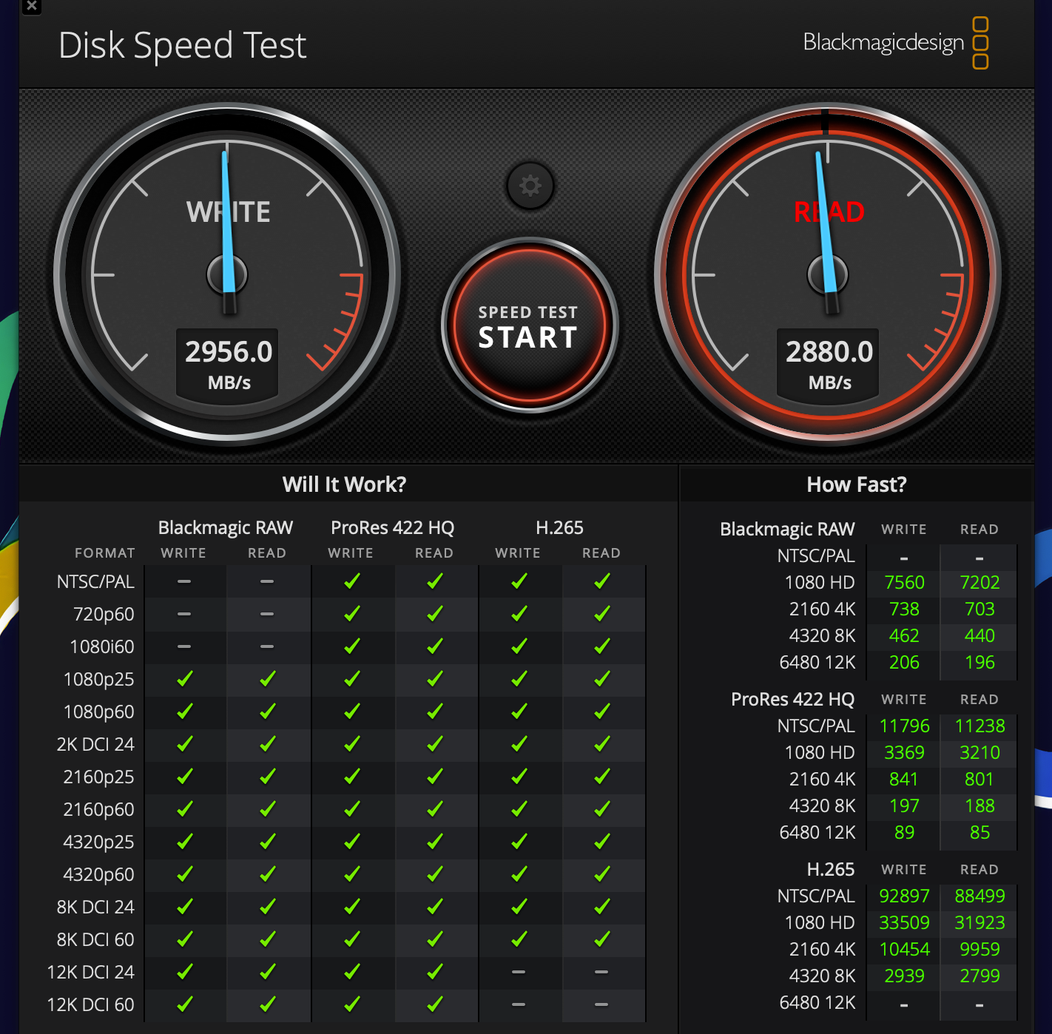Click the Write gauge dial
Viewport: 1052px width, 1034px height.
(x=226, y=274)
